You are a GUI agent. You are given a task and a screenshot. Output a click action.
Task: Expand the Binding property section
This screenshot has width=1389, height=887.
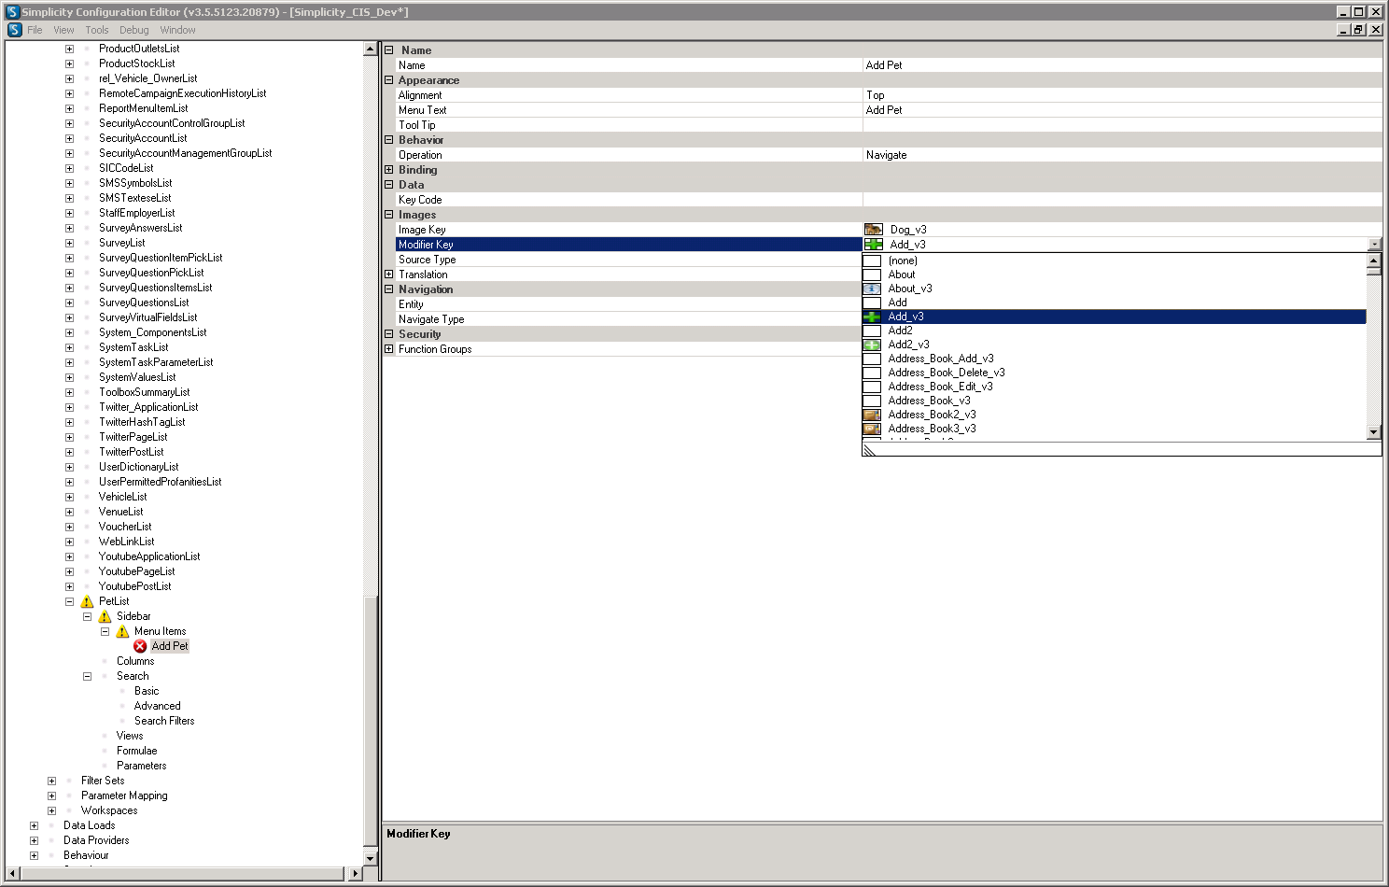tap(389, 170)
